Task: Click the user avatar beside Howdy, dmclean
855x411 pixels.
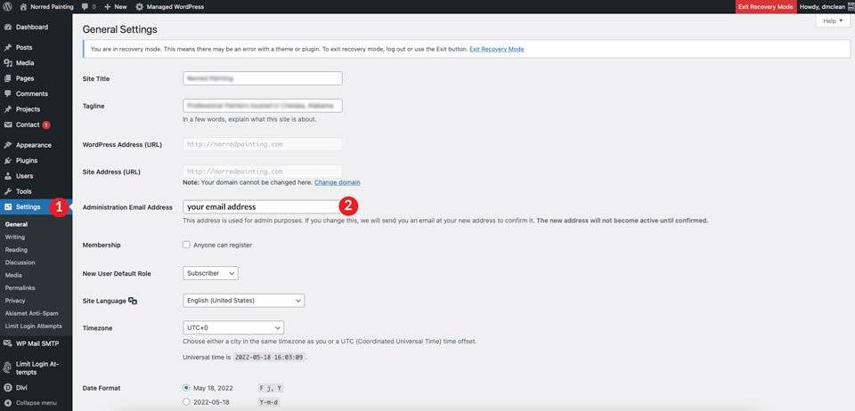Action: (x=851, y=7)
